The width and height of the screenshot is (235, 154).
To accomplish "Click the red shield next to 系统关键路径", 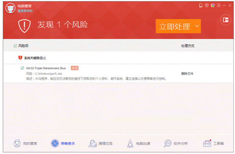I will point(20,58).
